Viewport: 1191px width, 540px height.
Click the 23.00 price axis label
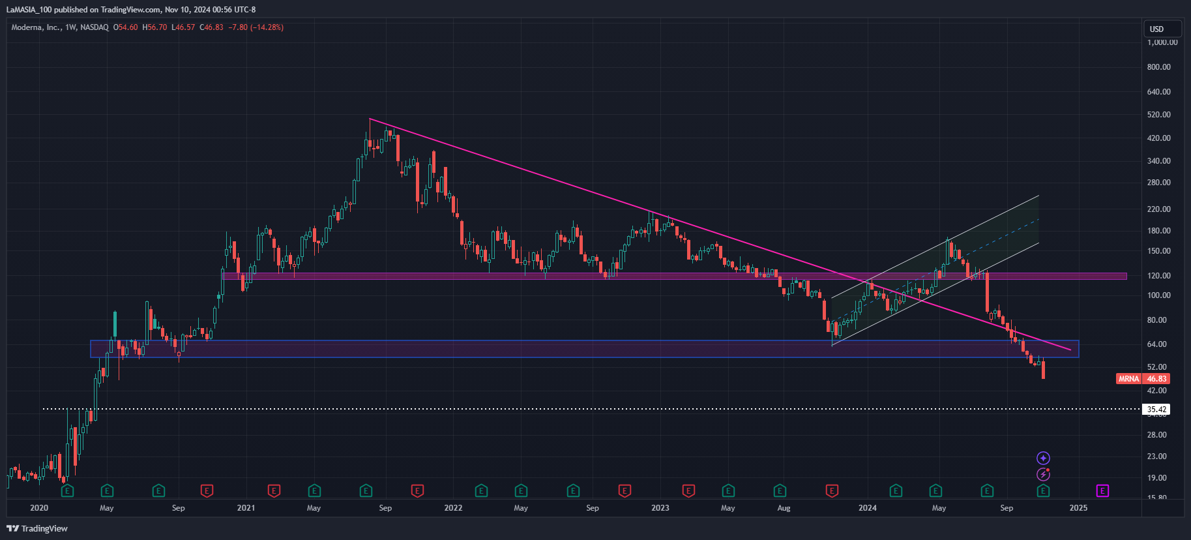pos(1157,457)
